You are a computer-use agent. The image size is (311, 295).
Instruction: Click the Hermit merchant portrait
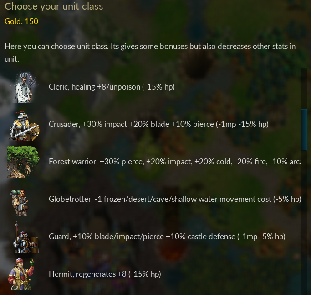(x=21, y=274)
